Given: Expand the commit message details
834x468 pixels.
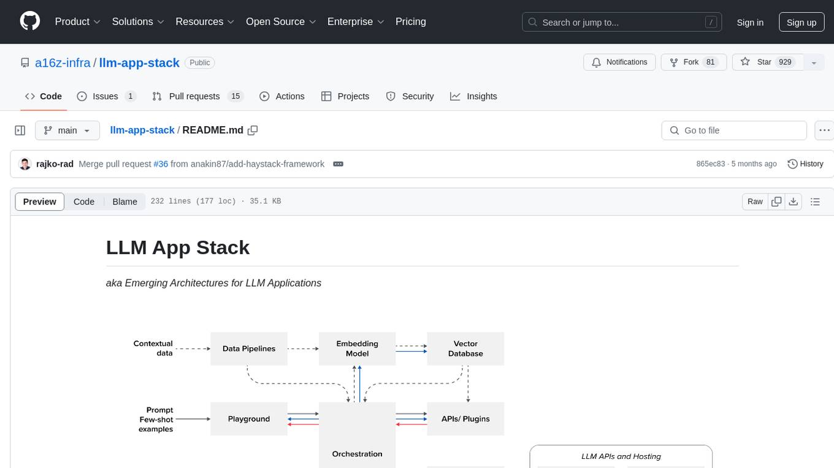Looking at the screenshot, I should 338,164.
